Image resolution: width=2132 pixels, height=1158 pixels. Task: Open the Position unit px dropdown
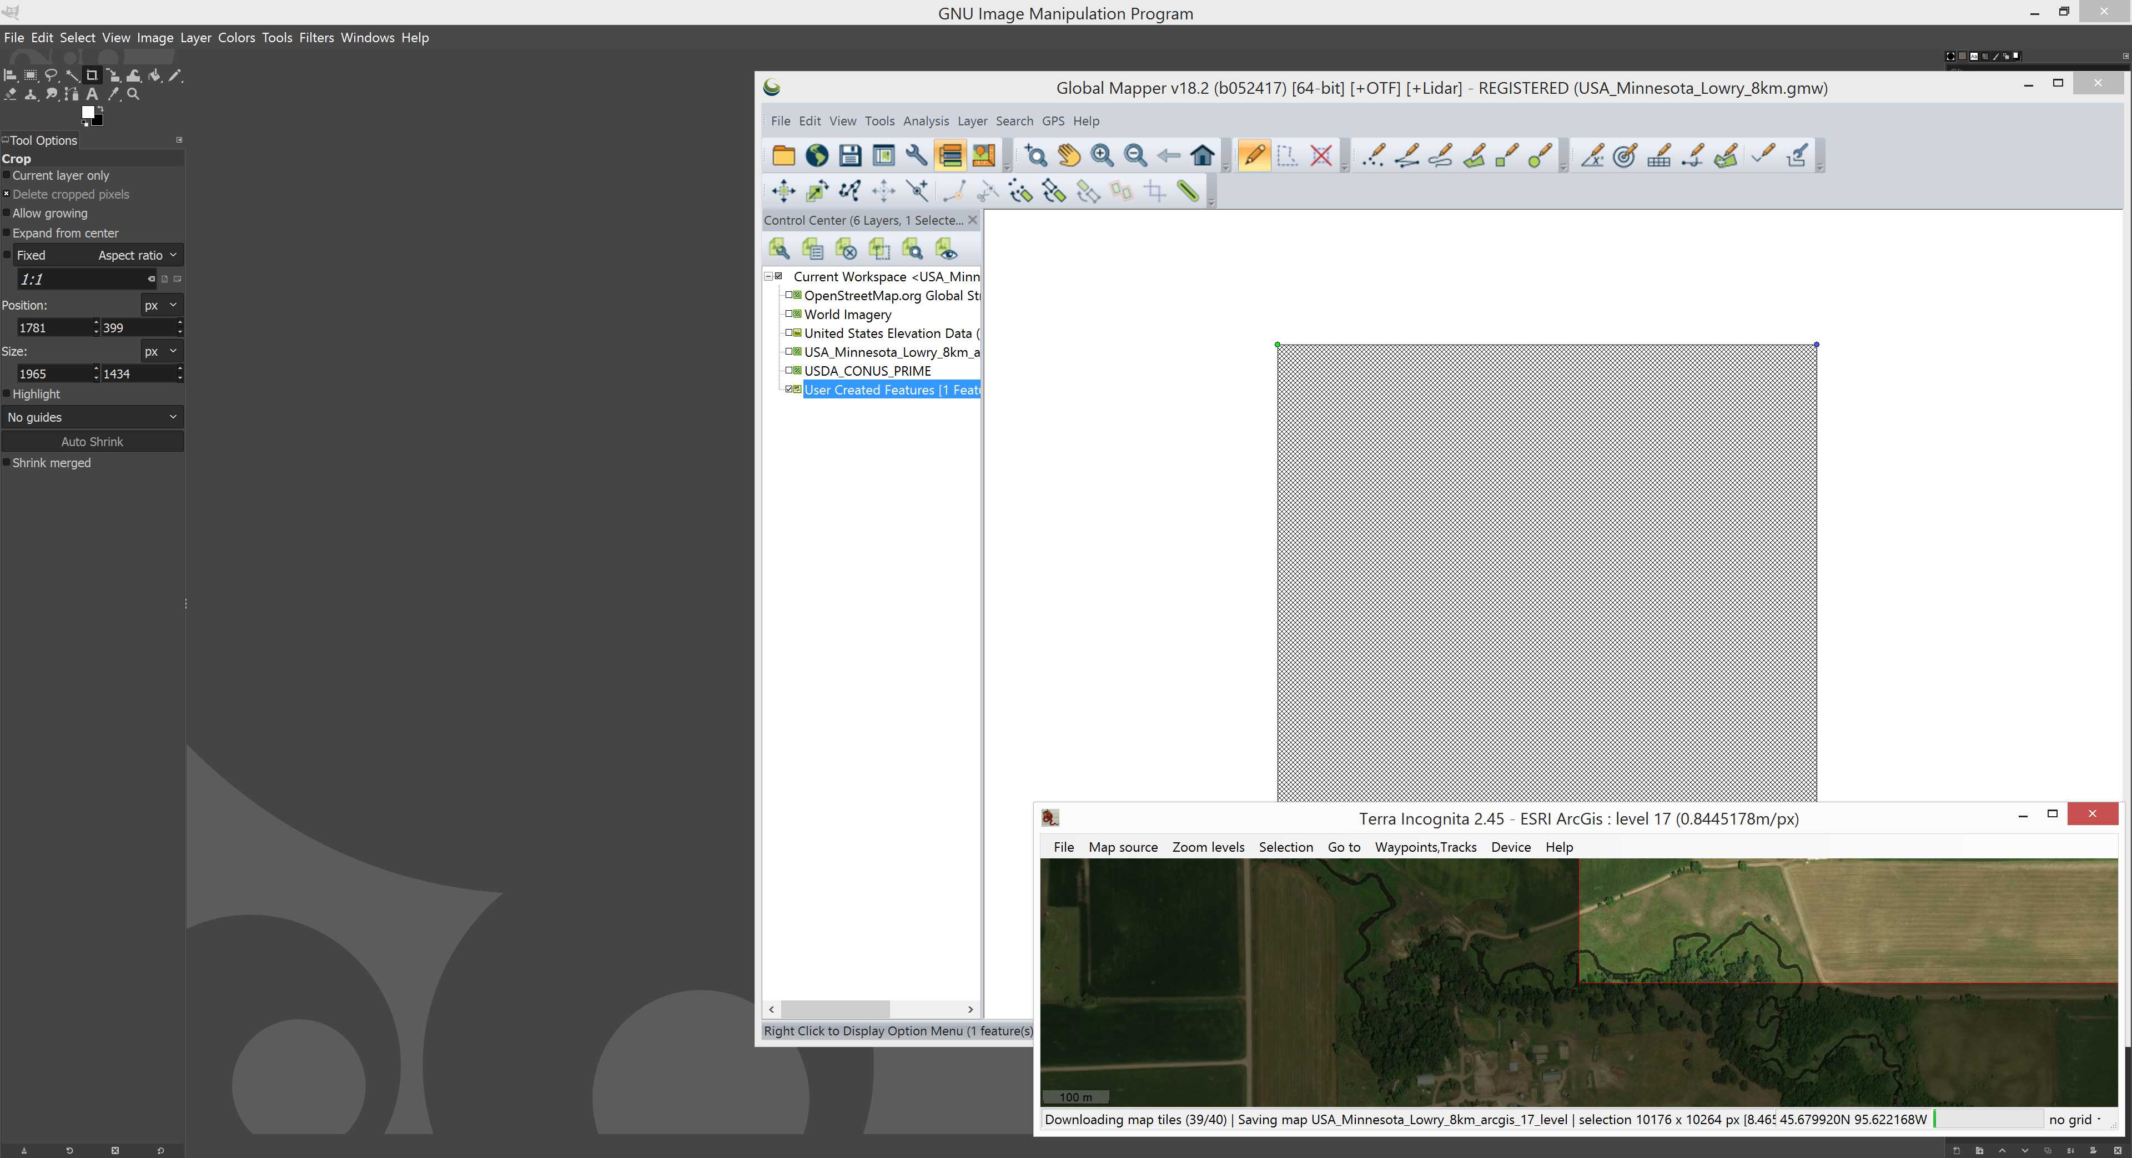162,305
